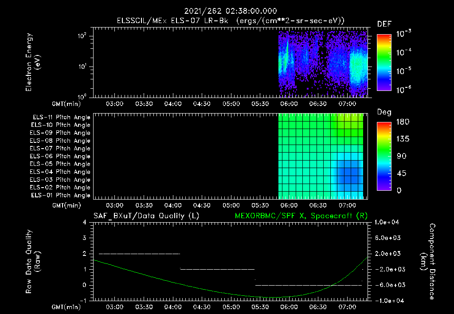Click the Deg pitch angle color bar
The width and height of the screenshot is (454, 314).
click(x=384, y=157)
